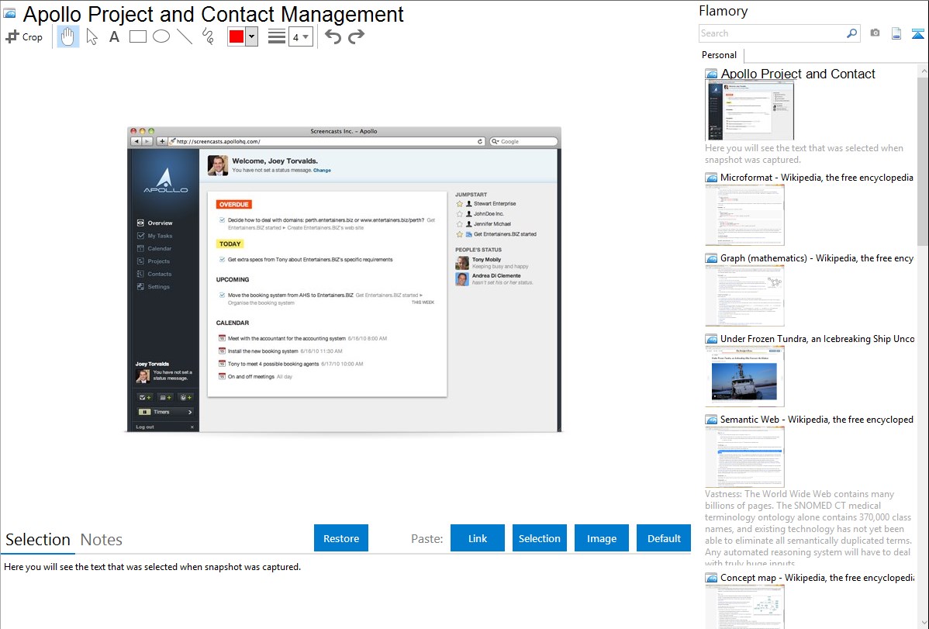
Task: Focus the Flamory Search field
Action: 772,33
